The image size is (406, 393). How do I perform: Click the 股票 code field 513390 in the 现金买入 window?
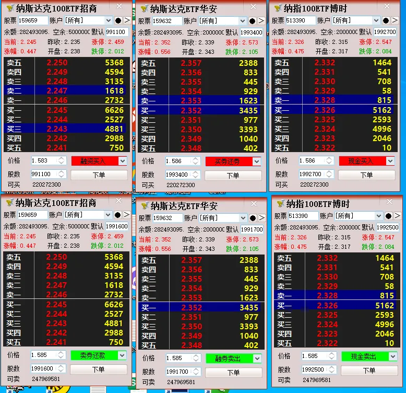click(x=301, y=20)
